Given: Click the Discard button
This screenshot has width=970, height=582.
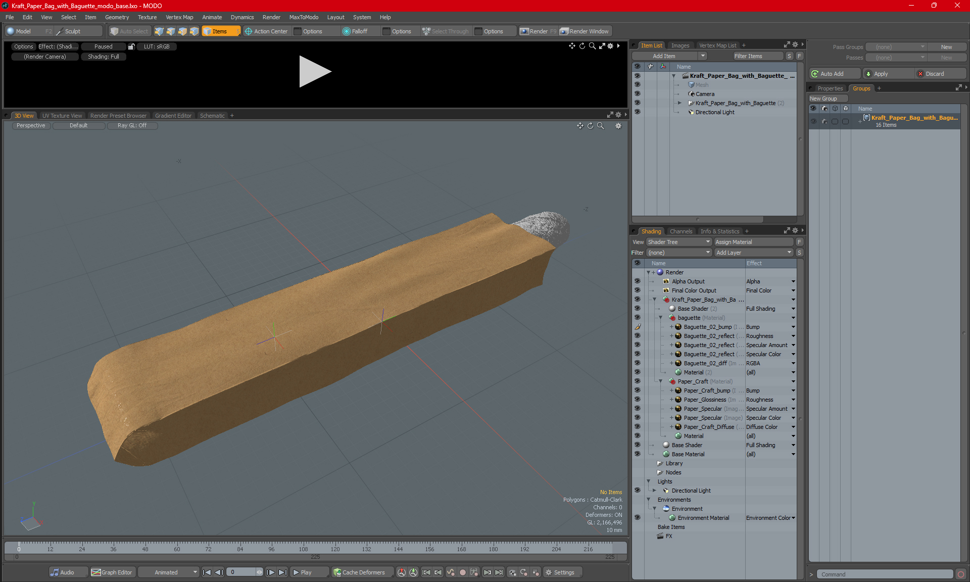Looking at the screenshot, I should click(941, 74).
